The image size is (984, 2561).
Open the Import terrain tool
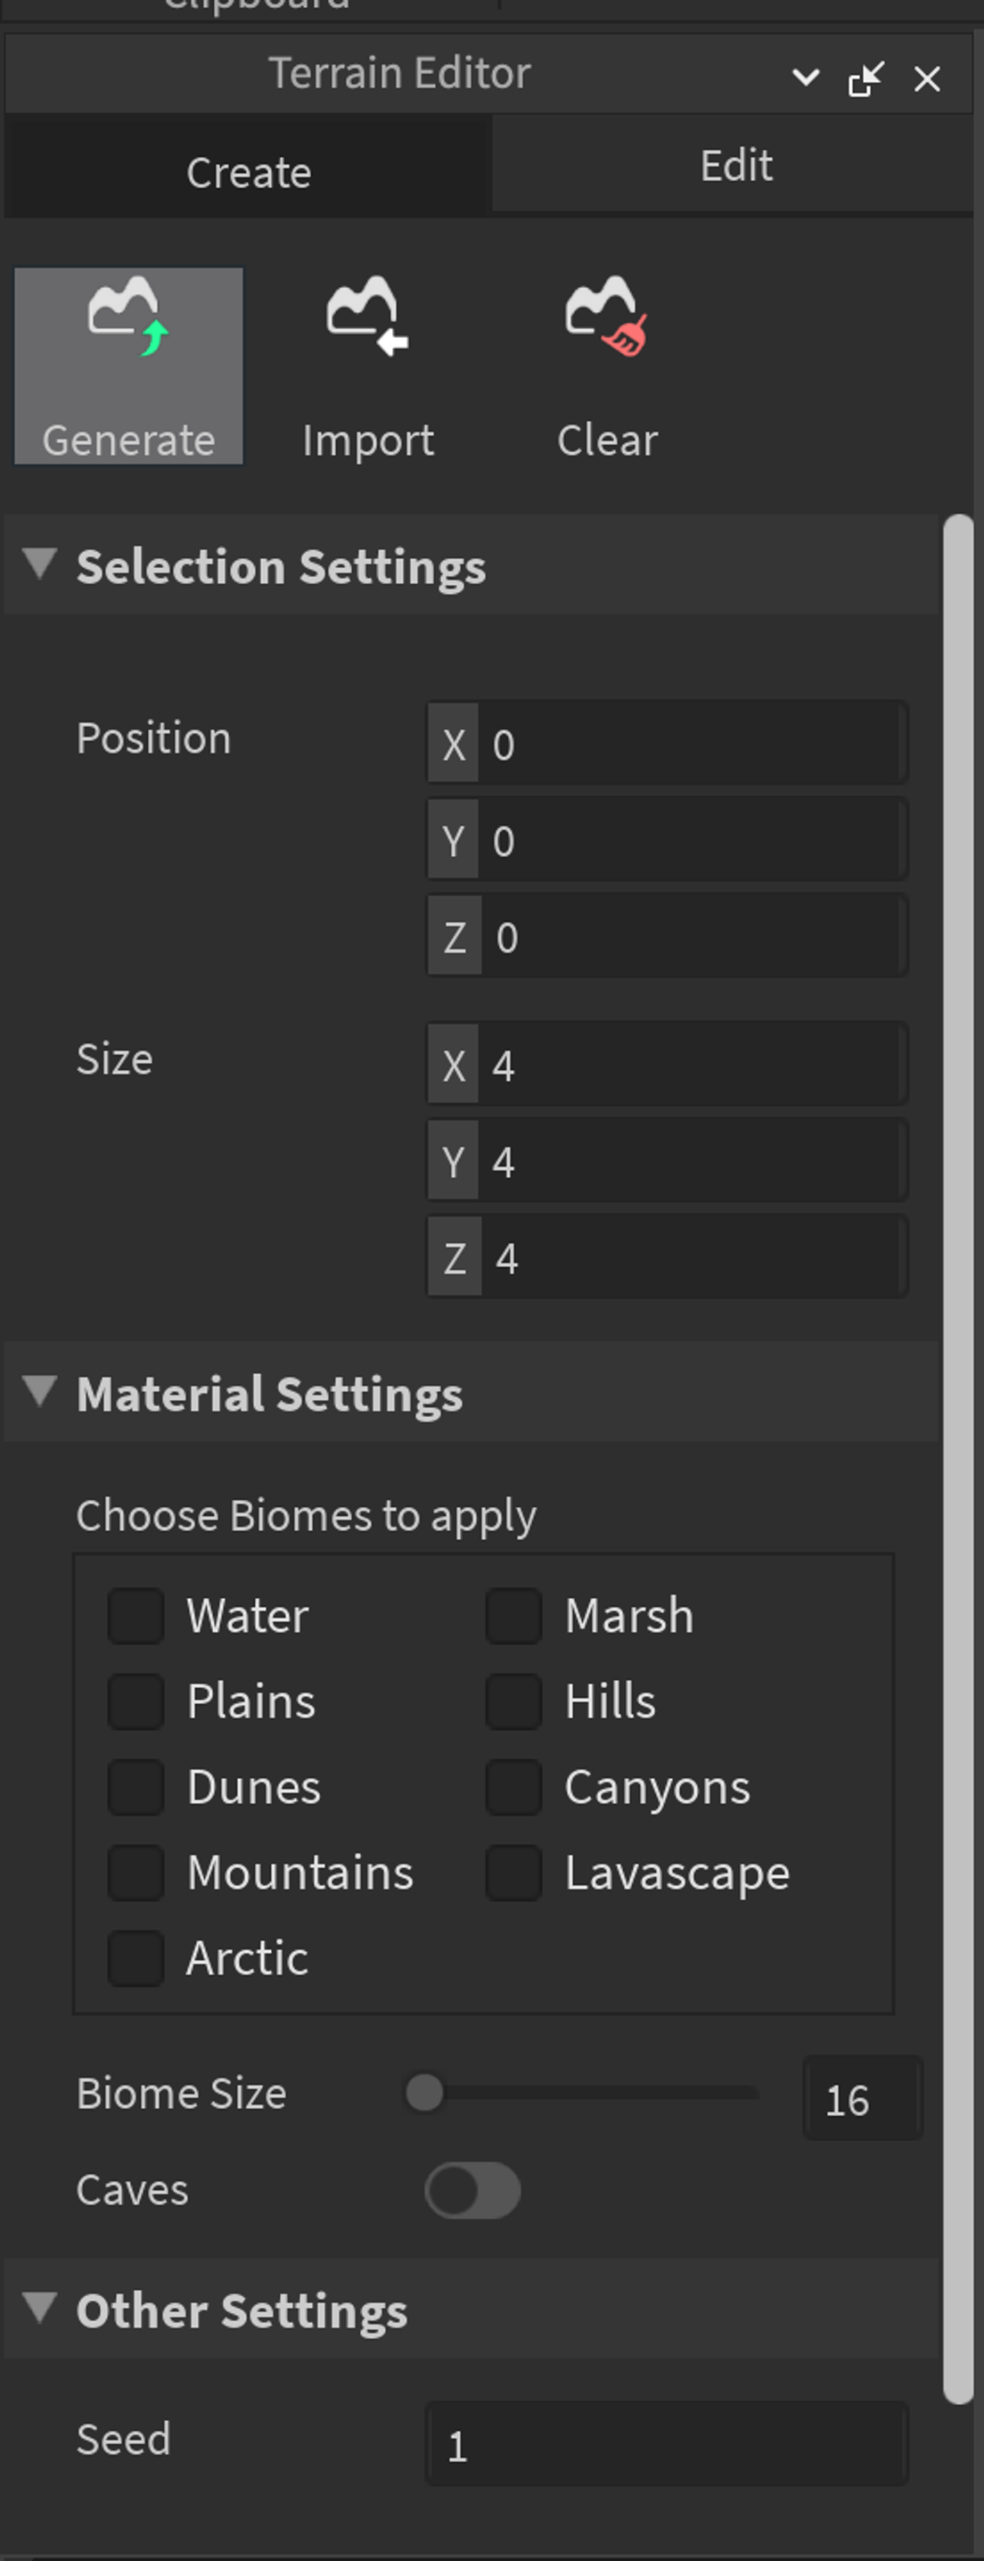pos(368,365)
